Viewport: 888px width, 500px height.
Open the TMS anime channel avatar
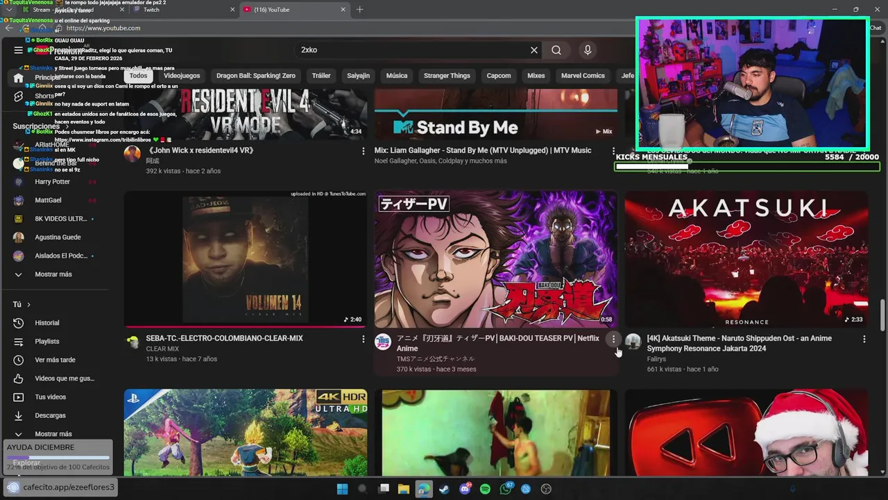(x=383, y=342)
